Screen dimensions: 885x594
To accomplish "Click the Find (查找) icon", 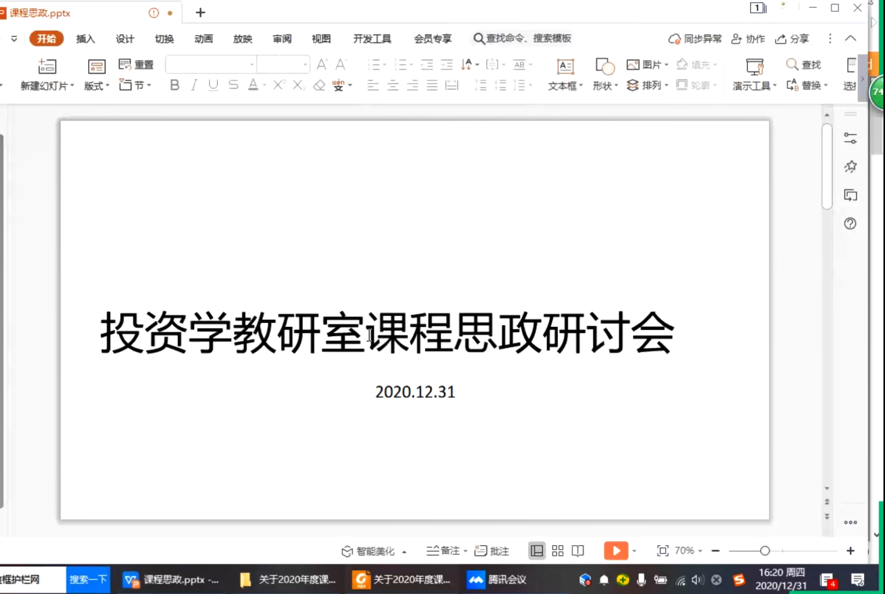I will [x=792, y=64].
